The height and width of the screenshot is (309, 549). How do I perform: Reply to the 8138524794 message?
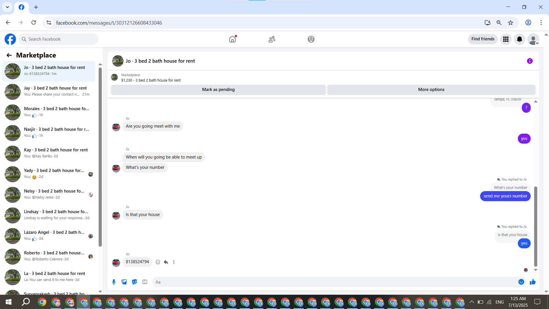tap(166, 262)
